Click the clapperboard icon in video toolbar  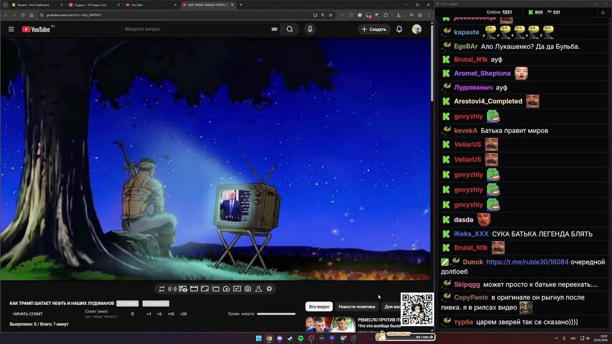[x=194, y=289]
